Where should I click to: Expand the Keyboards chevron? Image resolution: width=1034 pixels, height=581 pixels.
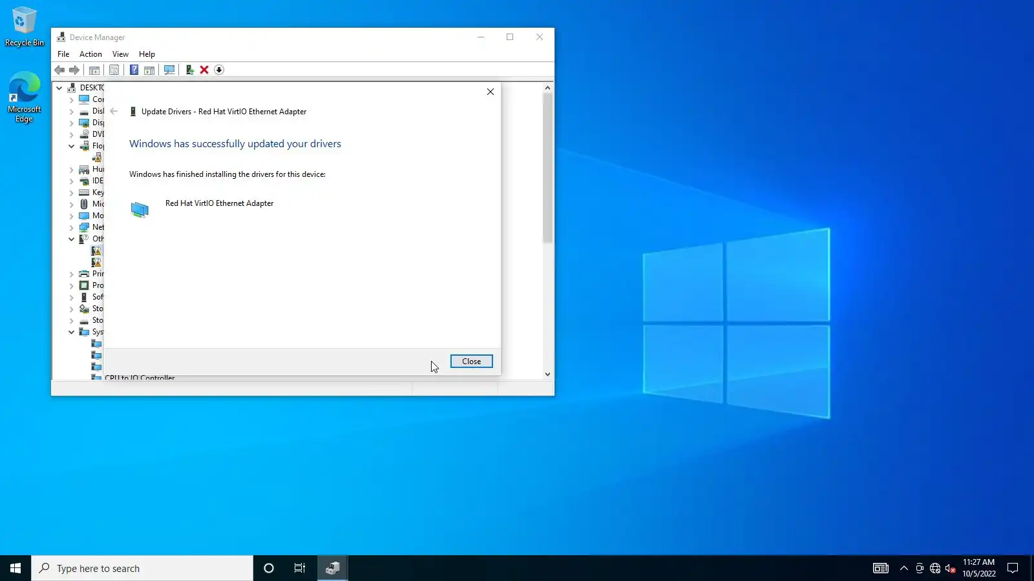(x=72, y=192)
